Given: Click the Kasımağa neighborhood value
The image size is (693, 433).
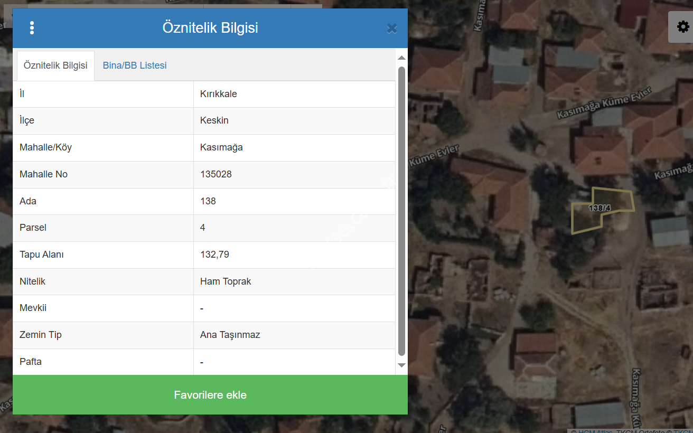Looking at the screenshot, I should coord(221,147).
